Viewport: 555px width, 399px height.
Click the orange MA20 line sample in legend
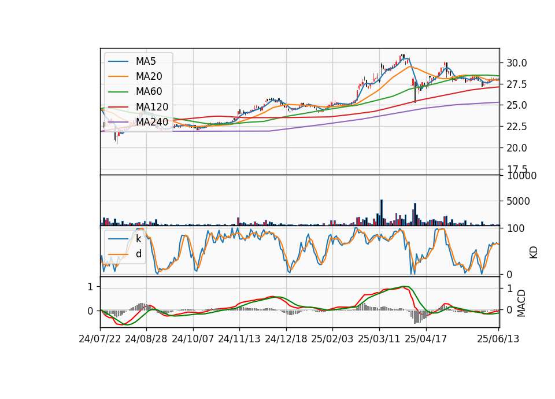(x=118, y=76)
